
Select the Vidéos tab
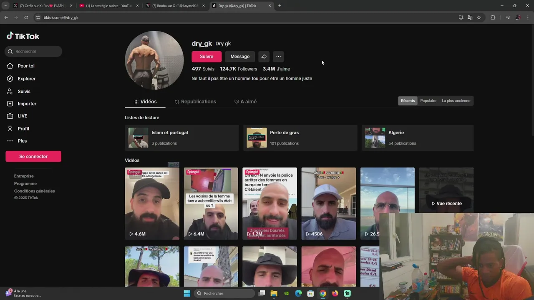coord(145,102)
